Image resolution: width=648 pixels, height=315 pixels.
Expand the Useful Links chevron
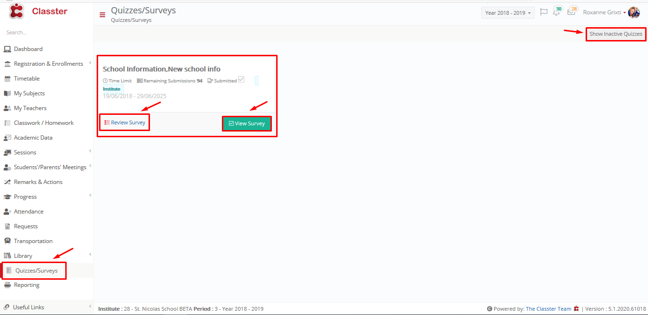pyautogui.click(x=90, y=306)
